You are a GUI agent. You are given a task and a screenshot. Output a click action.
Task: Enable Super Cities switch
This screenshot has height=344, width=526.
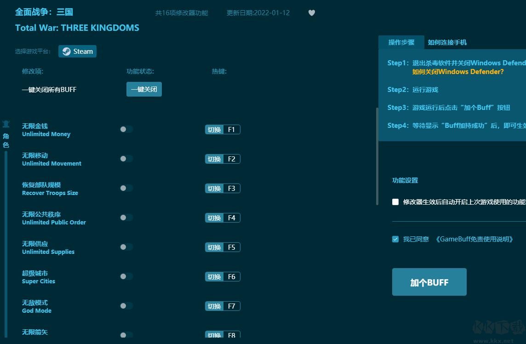[x=126, y=276]
